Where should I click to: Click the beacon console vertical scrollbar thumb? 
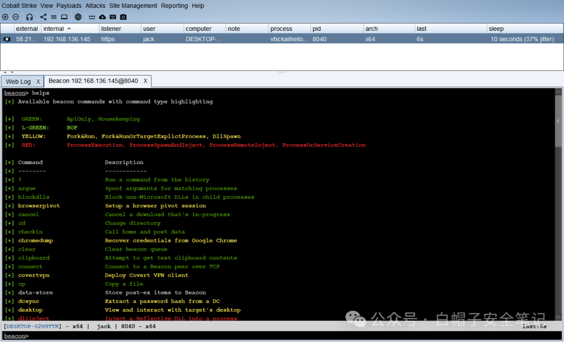(x=558, y=121)
